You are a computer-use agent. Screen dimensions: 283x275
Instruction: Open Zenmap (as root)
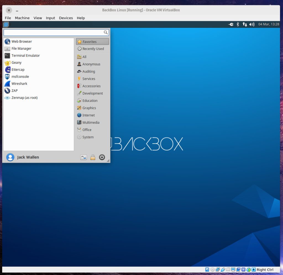pos(24,98)
